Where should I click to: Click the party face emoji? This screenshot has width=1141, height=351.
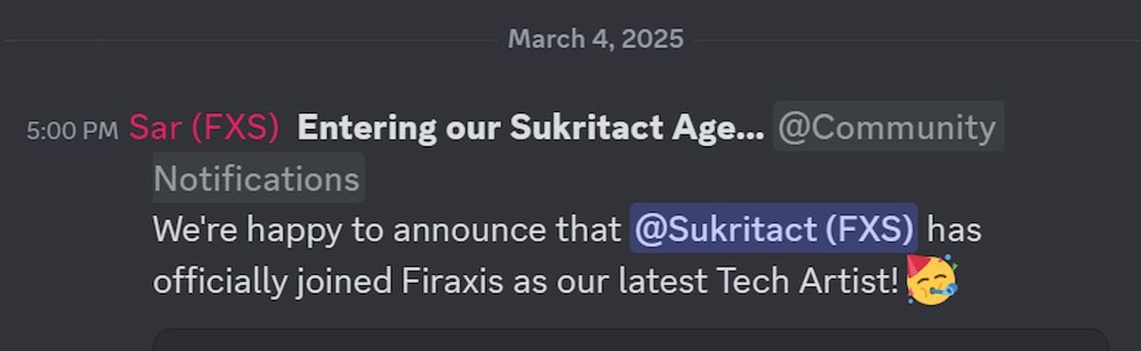click(x=932, y=280)
